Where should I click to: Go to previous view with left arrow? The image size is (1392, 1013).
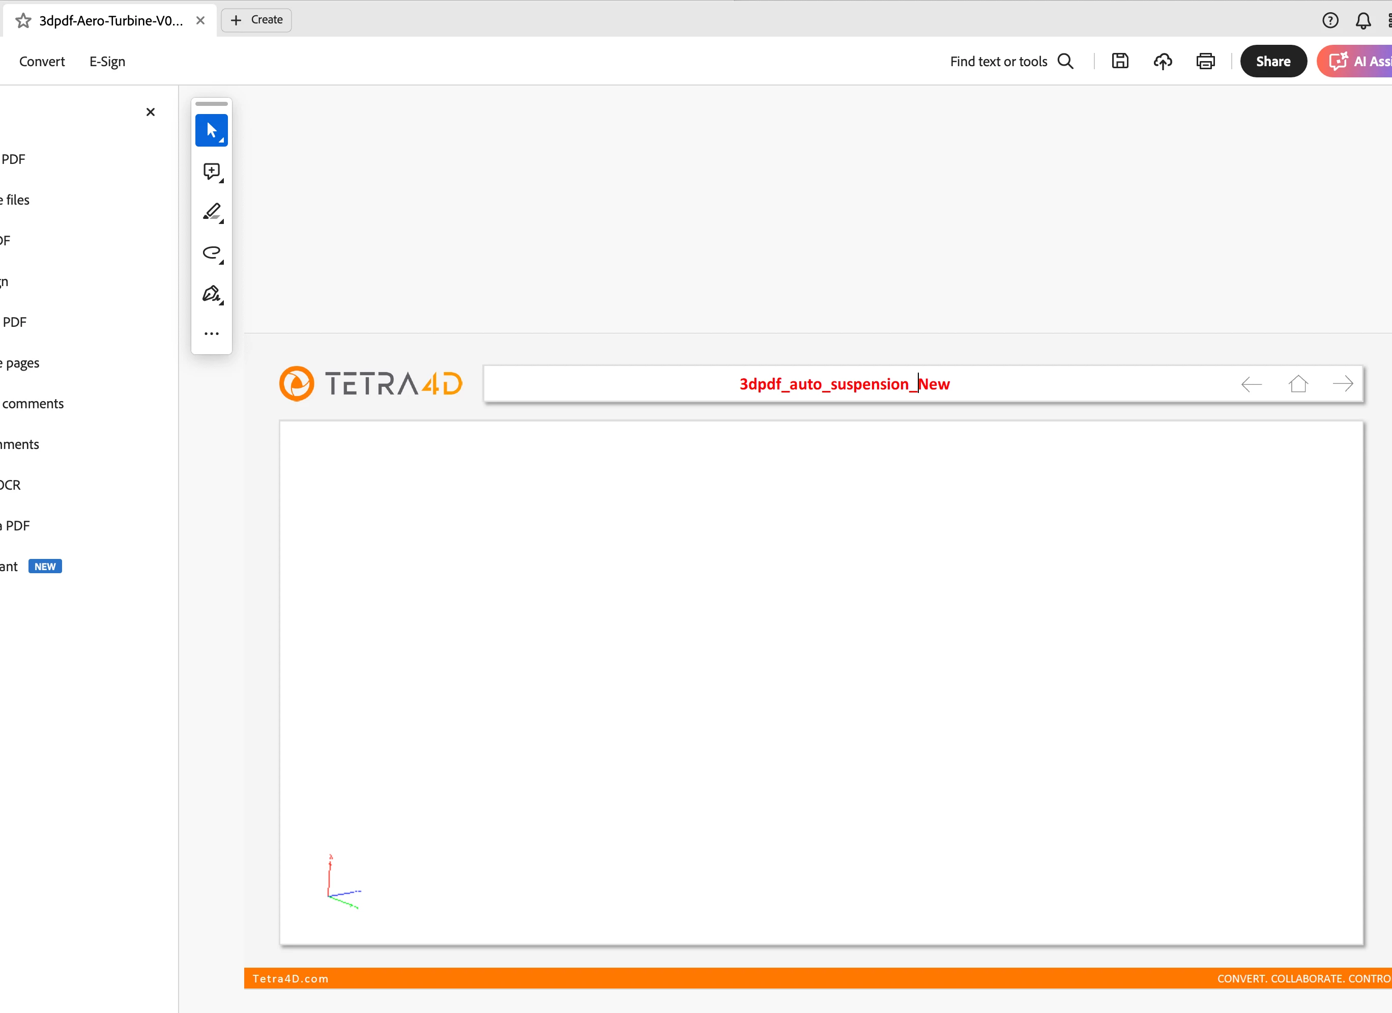click(x=1251, y=384)
